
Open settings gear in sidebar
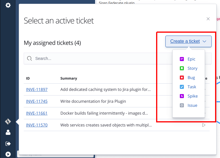tap(8, 5)
